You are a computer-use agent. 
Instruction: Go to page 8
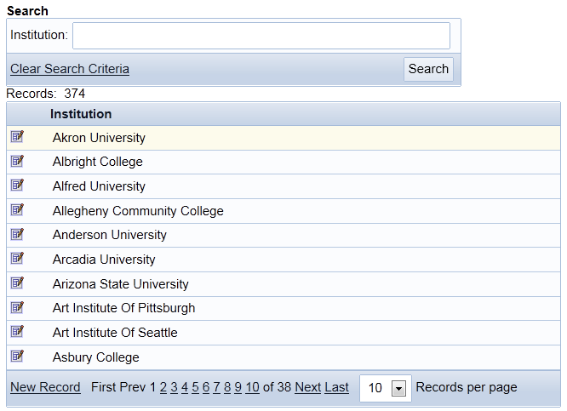tap(227, 387)
